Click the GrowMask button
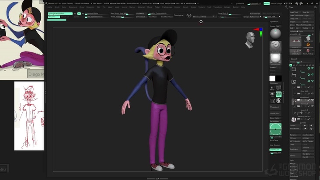The height and width of the screenshot is (180, 320). click(x=140, y=14)
